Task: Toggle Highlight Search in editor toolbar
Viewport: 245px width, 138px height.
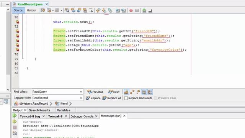Action: coord(85,10)
